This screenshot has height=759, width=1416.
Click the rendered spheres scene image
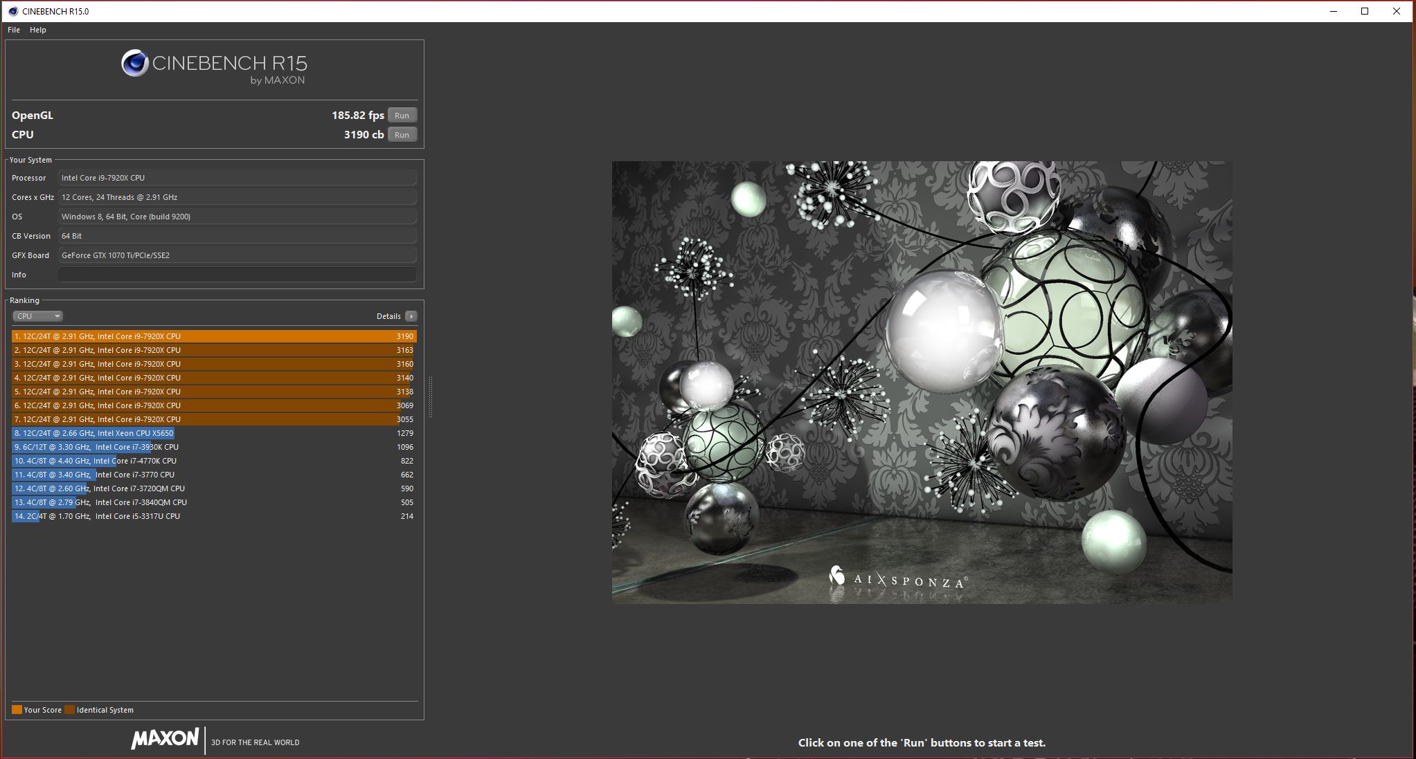922,382
